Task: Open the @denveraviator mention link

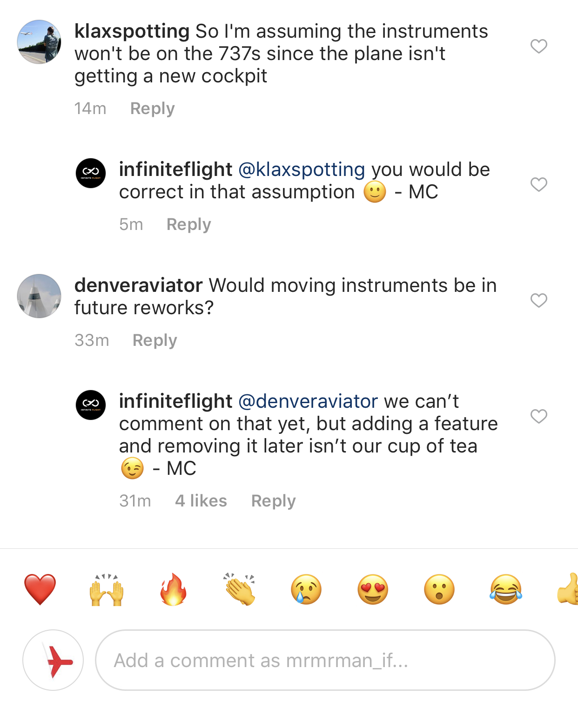Action: click(308, 401)
